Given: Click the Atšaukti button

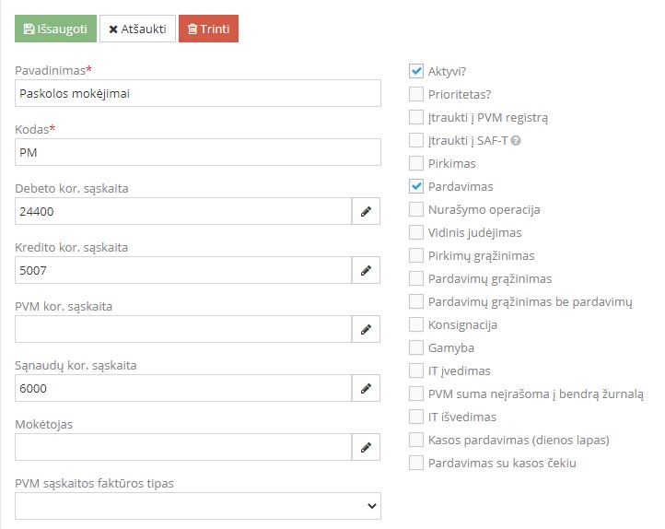Looking at the screenshot, I should point(137,29).
